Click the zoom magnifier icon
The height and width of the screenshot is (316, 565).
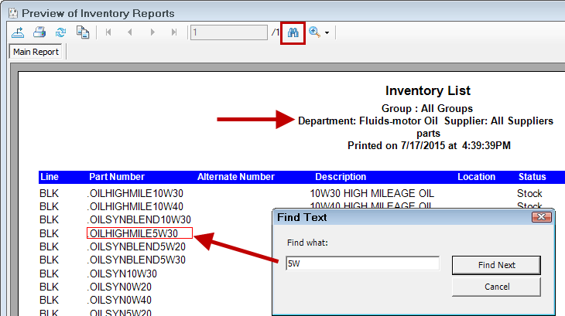coord(314,32)
